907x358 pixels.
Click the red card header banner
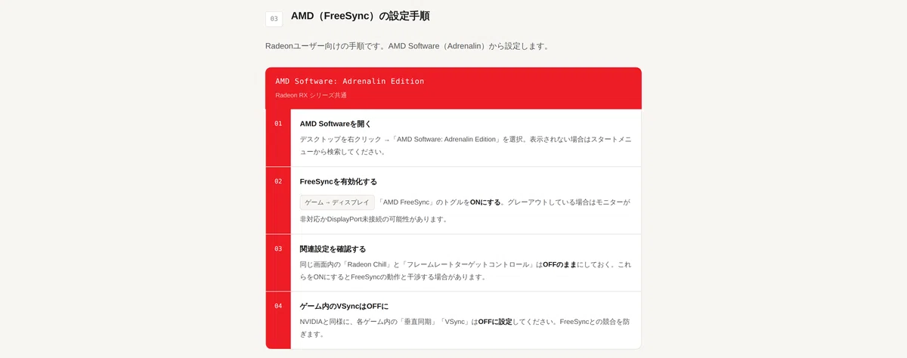pos(453,88)
